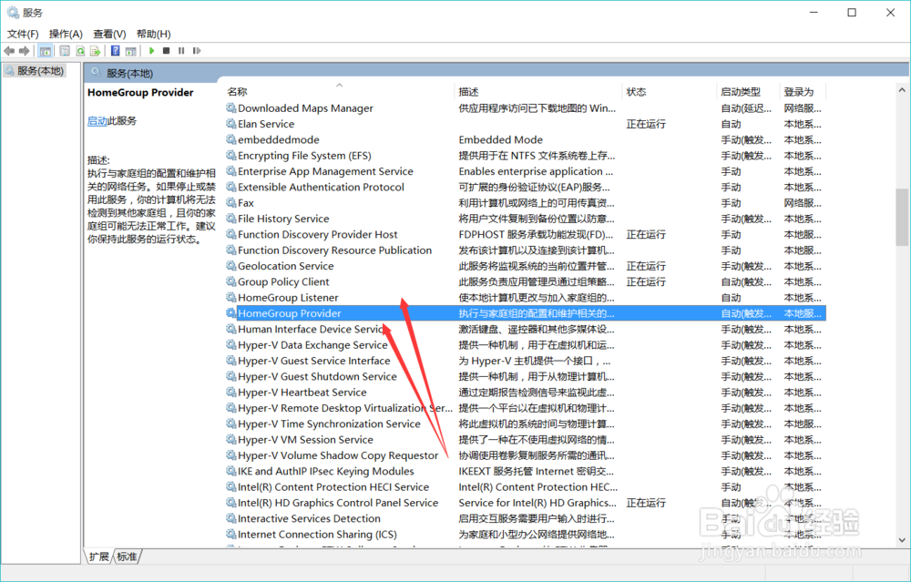Start the service using green play icon
Screen dimensions: 911x582
click(x=151, y=50)
